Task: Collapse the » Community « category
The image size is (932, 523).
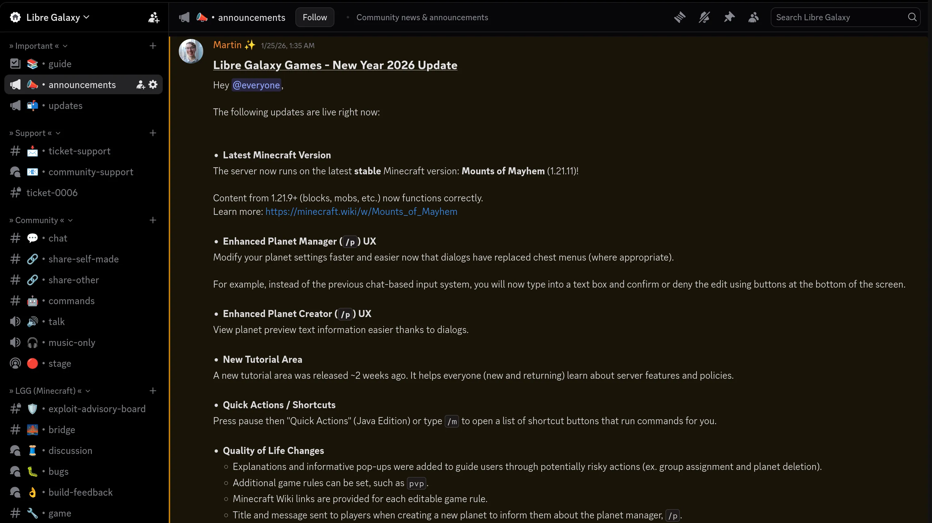Action: pos(41,220)
